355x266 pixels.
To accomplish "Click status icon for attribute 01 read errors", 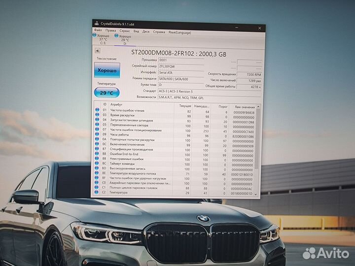I will tap(97, 110).
